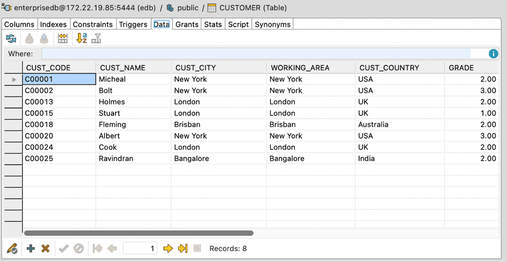Image resolution: width=507 pixels, height=262 pixels.
Task: Click the horizontal scrollbar under the table
Action: tap(138, 233)
